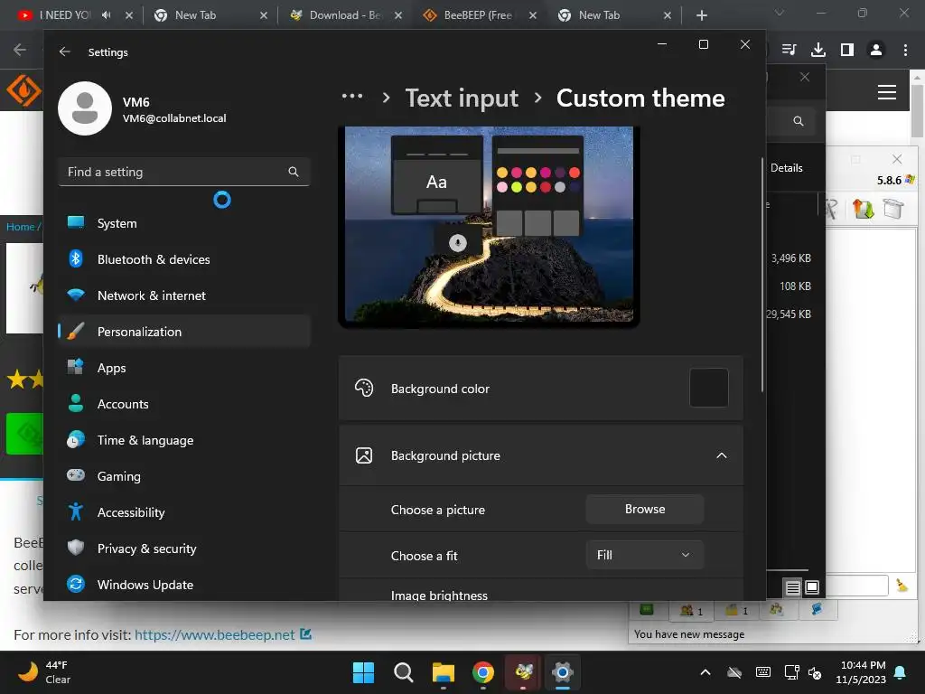Open Chrome media control icon

pyautogui.click(x=790, y=51)
